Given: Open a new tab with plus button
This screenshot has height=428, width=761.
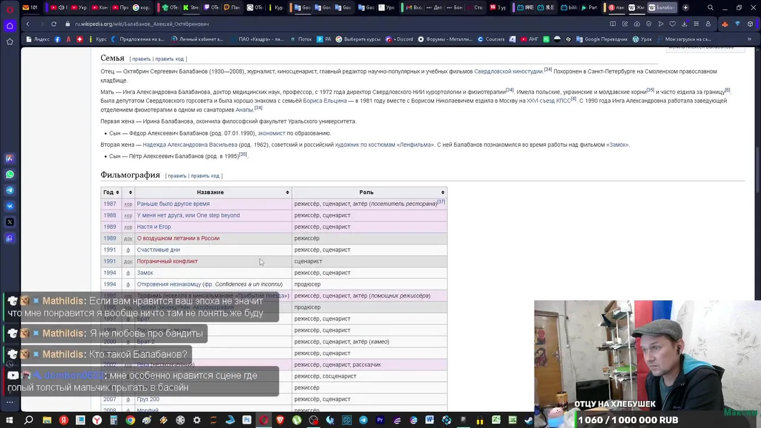Looking at the screenshot, I should click(685, 8).
